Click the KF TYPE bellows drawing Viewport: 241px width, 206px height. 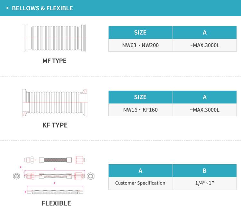(x=55, y=103)
